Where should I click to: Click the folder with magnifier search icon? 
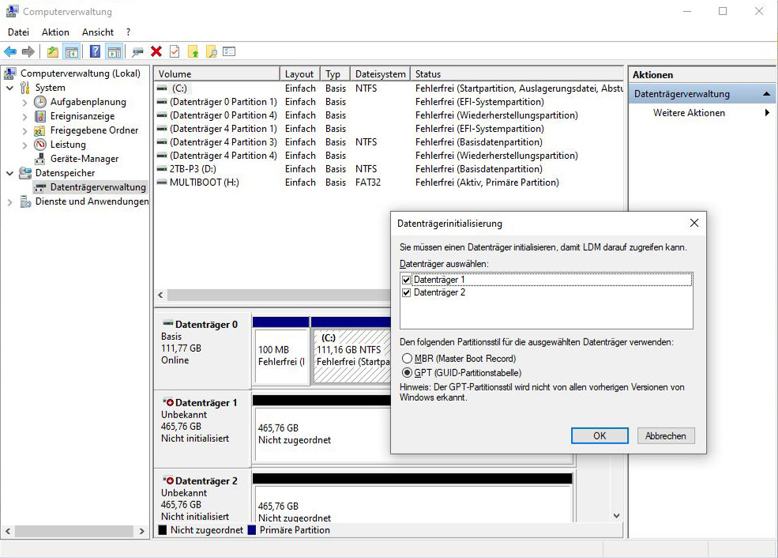click(211, 51)
